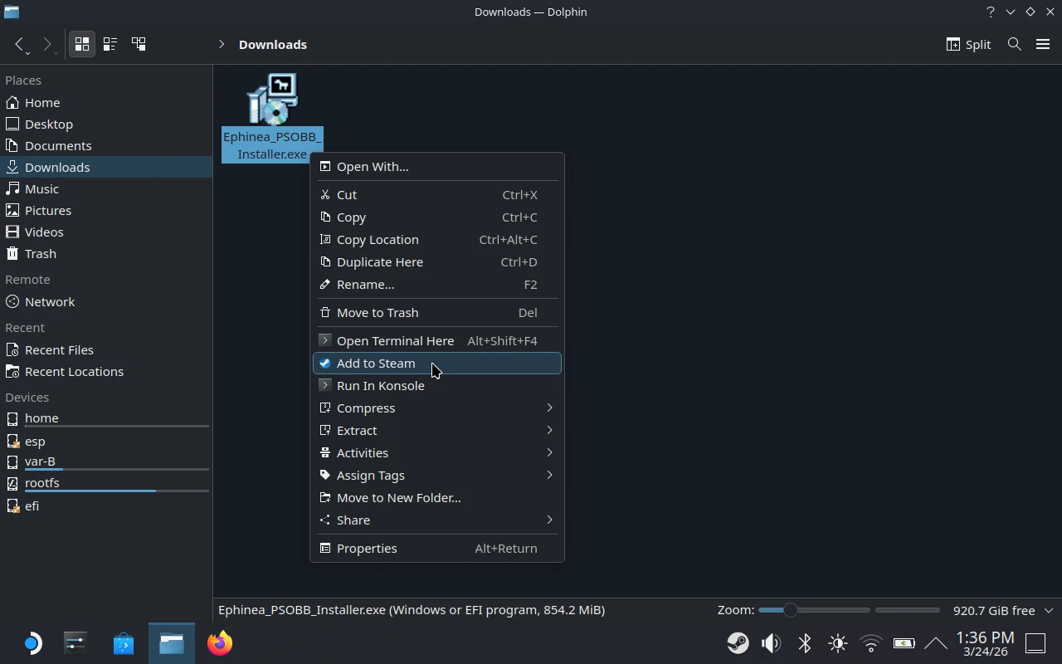Launch Firefox from the taskbar
Screen dimensions: 1062x664
tap(219, 643)
